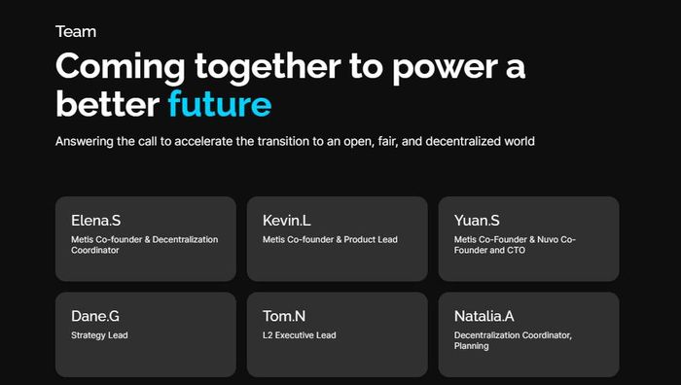Image resolution: width=681 pixels, height=385 pixels.
Task: Select the Kevin.L team card
Action: pyautogui.click(x=337, y=239)
